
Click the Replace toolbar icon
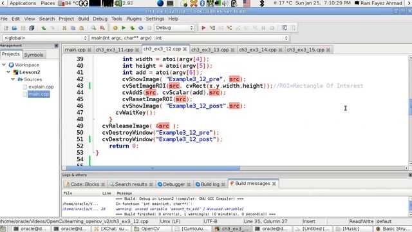pos(102,28)
